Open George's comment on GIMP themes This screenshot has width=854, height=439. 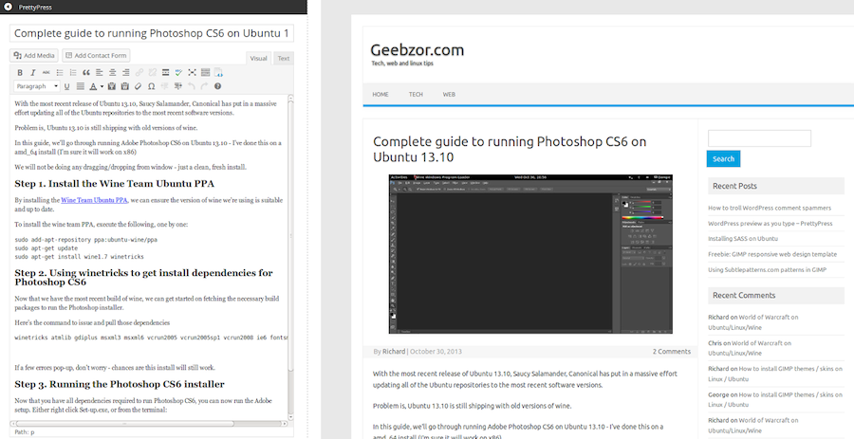pyautogui.click(x=775, y=399)
